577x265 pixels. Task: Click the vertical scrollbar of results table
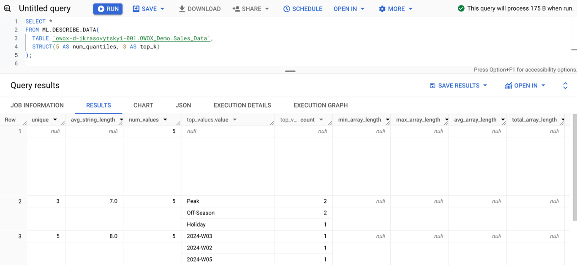pos(574,167)
